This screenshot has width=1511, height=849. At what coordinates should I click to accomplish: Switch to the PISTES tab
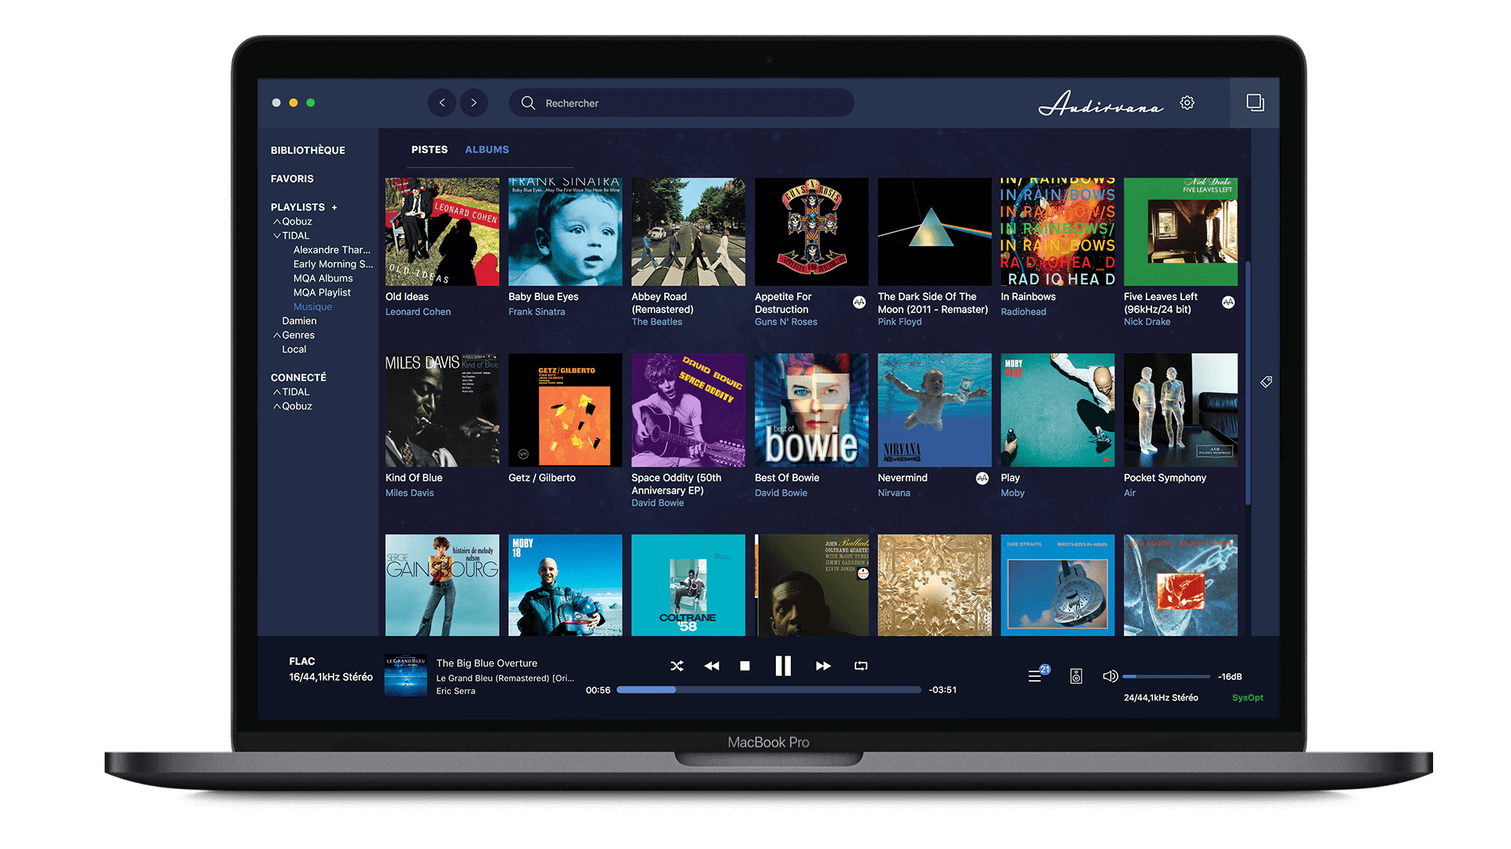[x=427, y=149]
